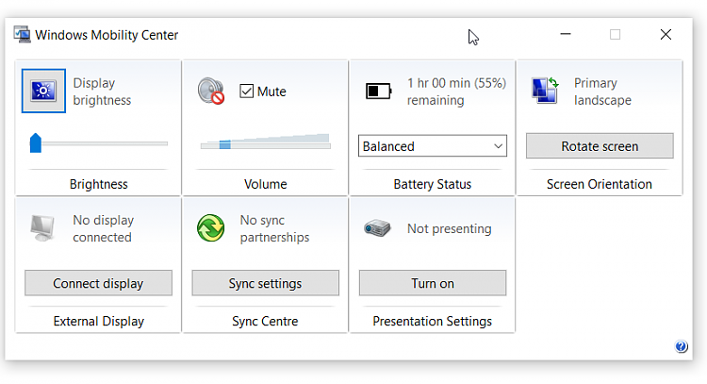Click the screen orientation monitors icon
The height and width of the screenshot is (384, 707).
(x=545, y=91)
